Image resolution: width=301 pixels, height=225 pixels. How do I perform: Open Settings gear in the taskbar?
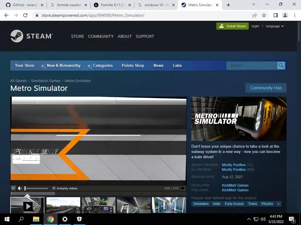click(x=65, y=219)
